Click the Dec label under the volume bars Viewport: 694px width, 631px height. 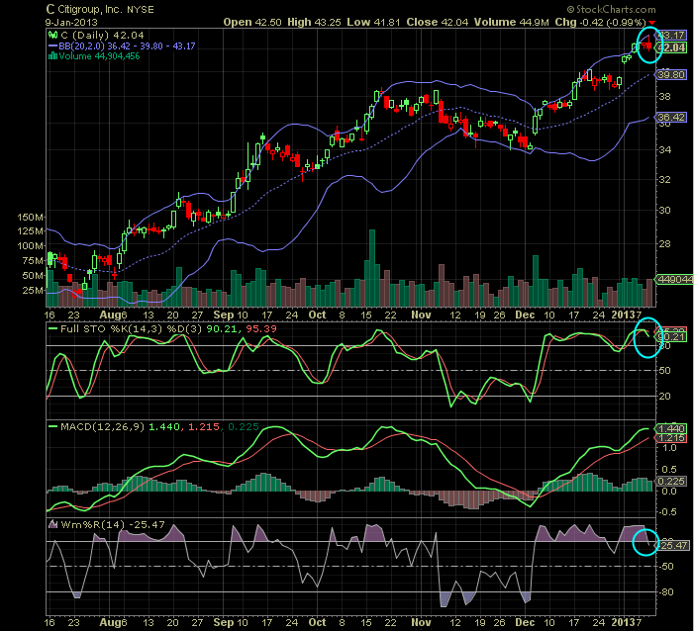(525, 315)
